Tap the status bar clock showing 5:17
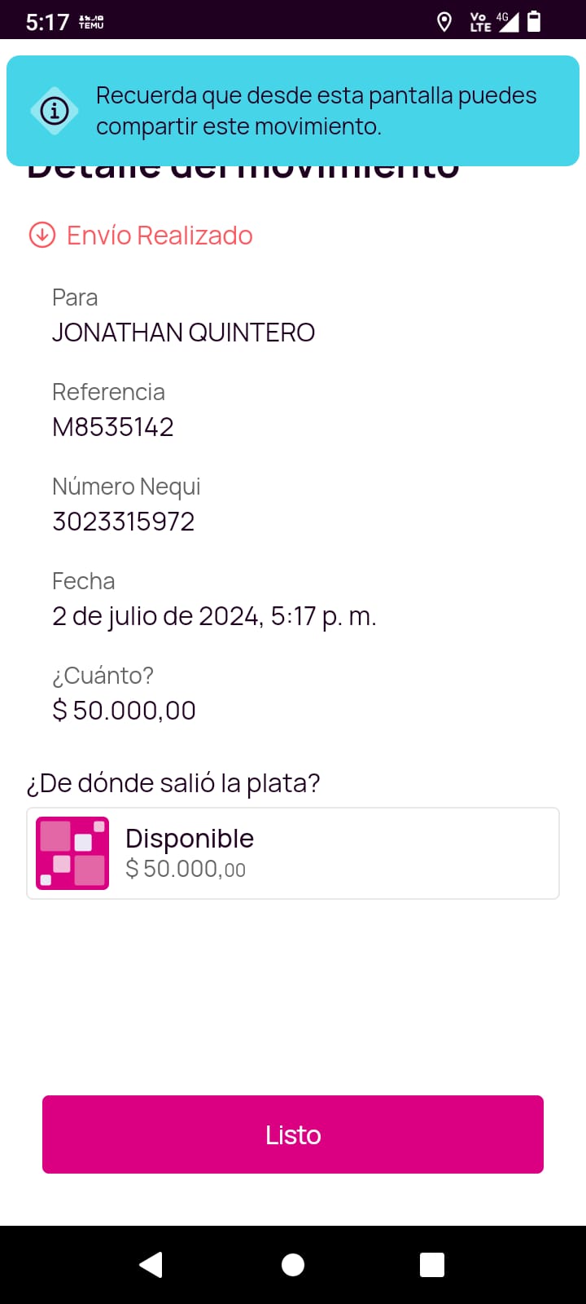This screenshot has width=586, height=1304. coord(47,22)
